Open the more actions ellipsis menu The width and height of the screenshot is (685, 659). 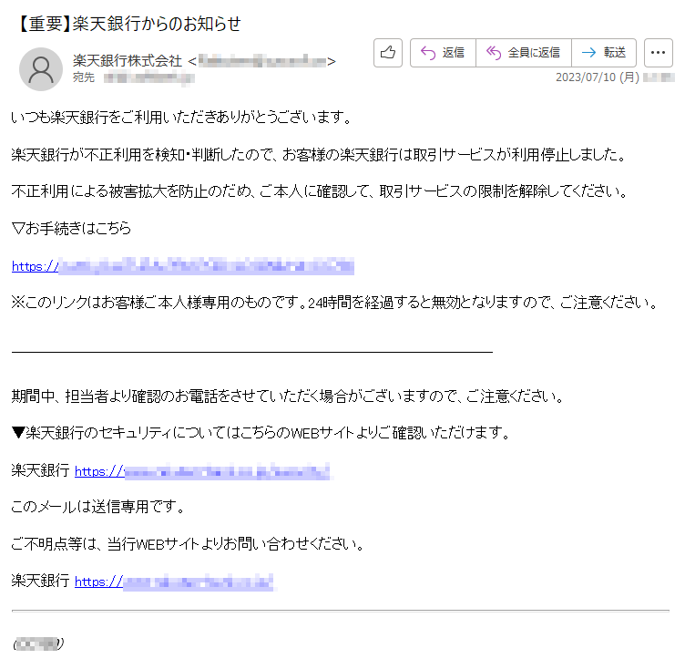[659, 53]
